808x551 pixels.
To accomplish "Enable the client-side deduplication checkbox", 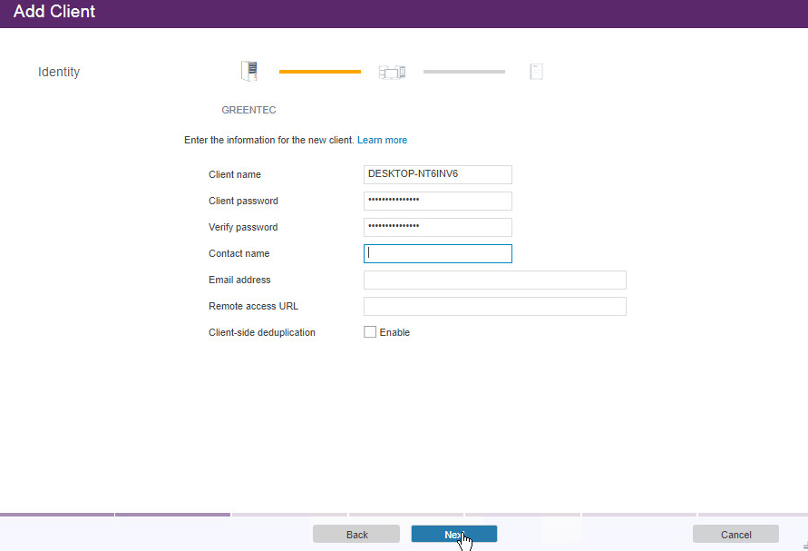I will (370, 332).
